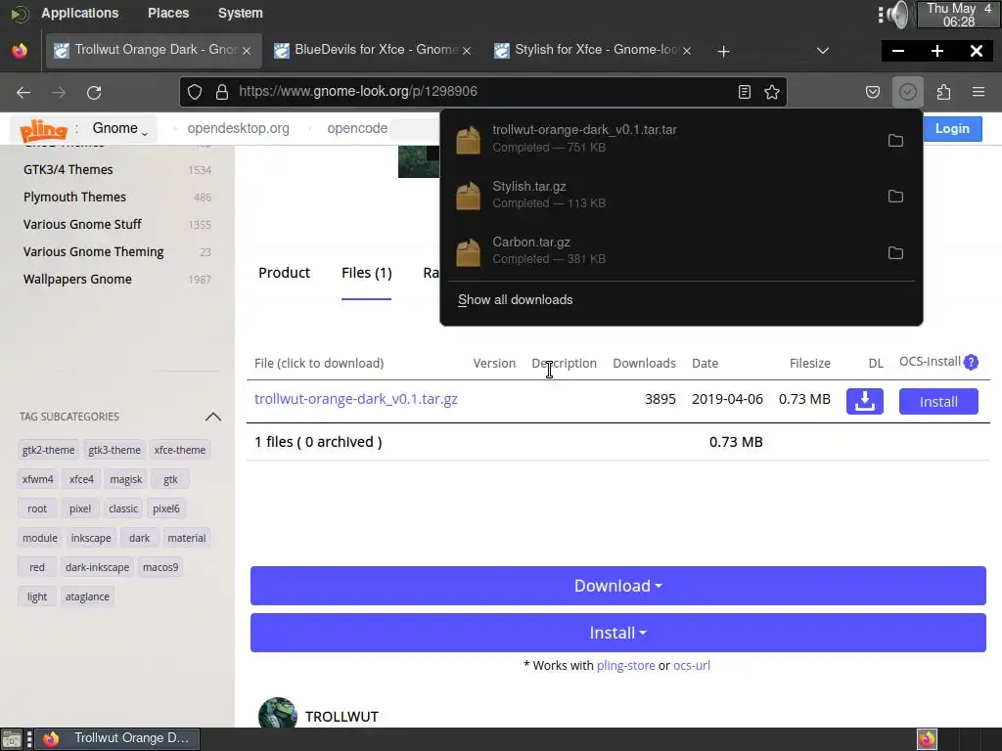Click the show desktop icon in bottom panel
Viewport: 1002px width, 751px height.
[x=12, y=739]
